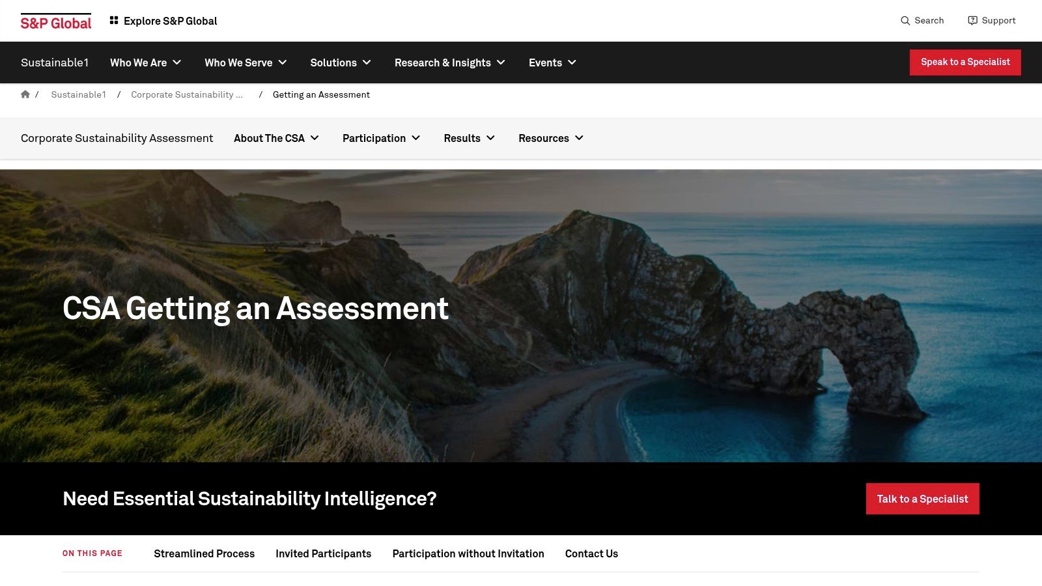Expand the Events chevron
This screenshot has width=1042, height=586.
[x=572, y=63]
